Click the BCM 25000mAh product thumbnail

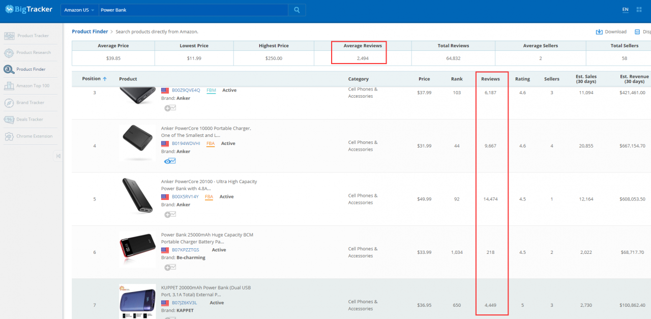pos(137,249)
